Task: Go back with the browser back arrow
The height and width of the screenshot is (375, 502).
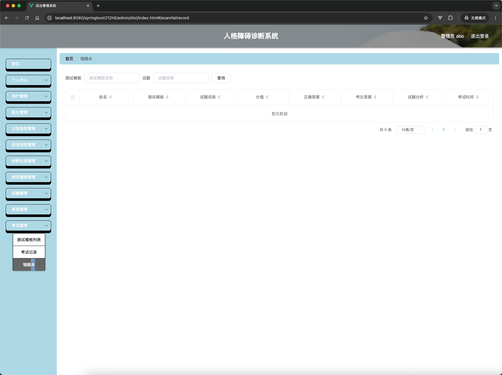Action: pos(7,18)
